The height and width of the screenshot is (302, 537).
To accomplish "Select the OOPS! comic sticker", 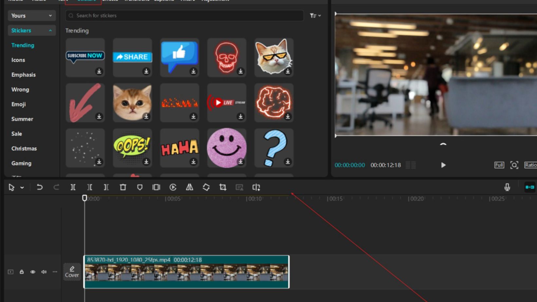I will [132, 148].
